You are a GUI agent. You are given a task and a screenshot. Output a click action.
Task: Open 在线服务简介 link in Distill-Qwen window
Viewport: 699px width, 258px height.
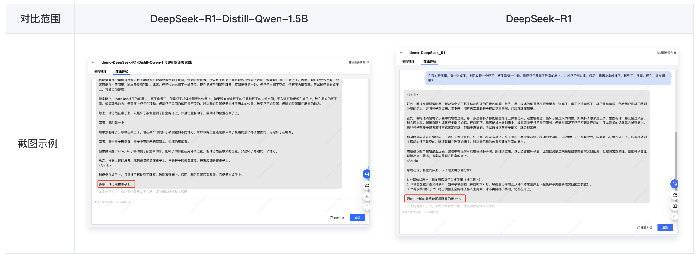tap(359, 62)
